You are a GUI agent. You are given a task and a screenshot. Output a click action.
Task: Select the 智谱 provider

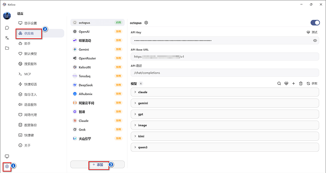(x=97, y=112)
